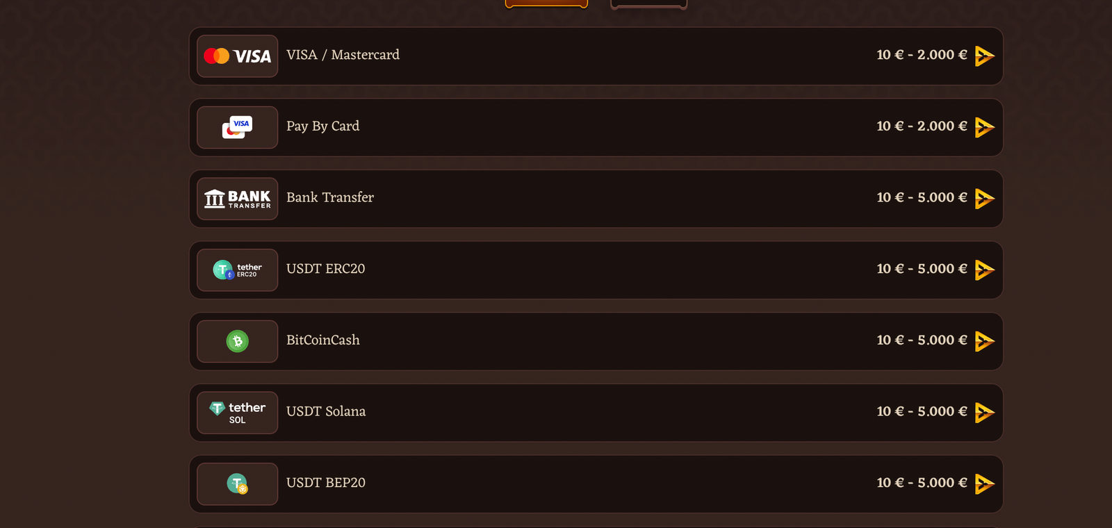Choose the Bank Transfer method label

coord(330,197)
